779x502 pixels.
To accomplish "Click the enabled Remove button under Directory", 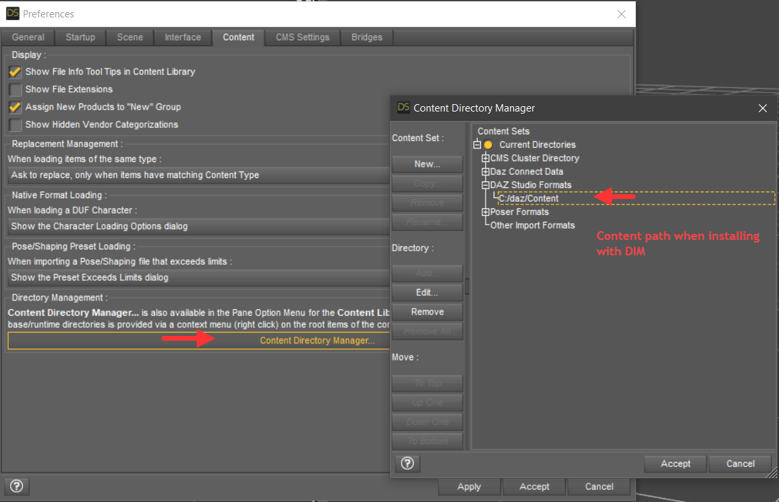I will 427,312.
